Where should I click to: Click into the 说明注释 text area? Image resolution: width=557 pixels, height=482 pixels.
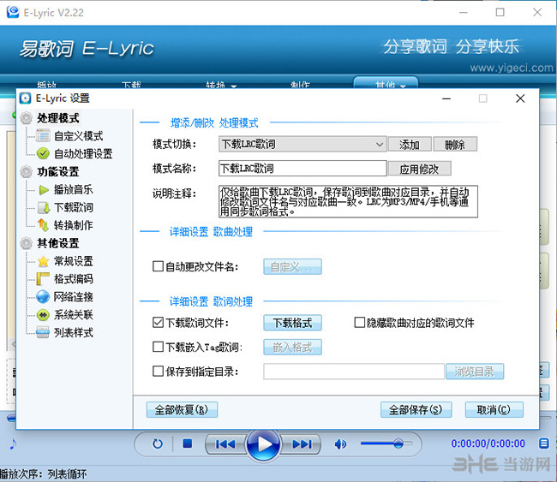point(348,201)
